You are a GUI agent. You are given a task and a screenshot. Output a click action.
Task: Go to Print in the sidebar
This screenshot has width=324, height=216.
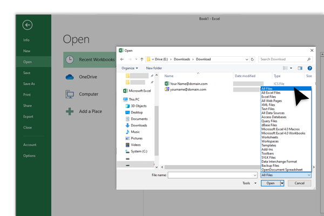pos(27,94)
